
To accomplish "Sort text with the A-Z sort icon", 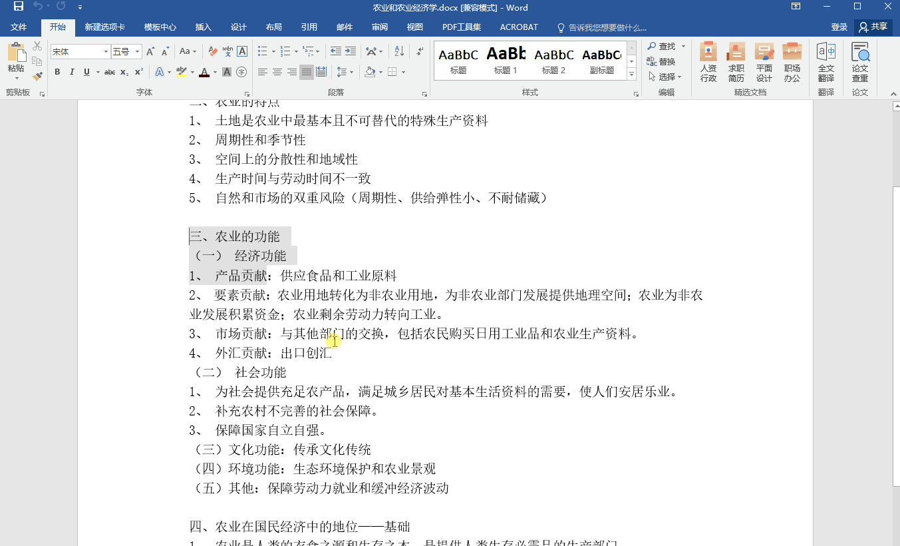I will coord(399,51).
